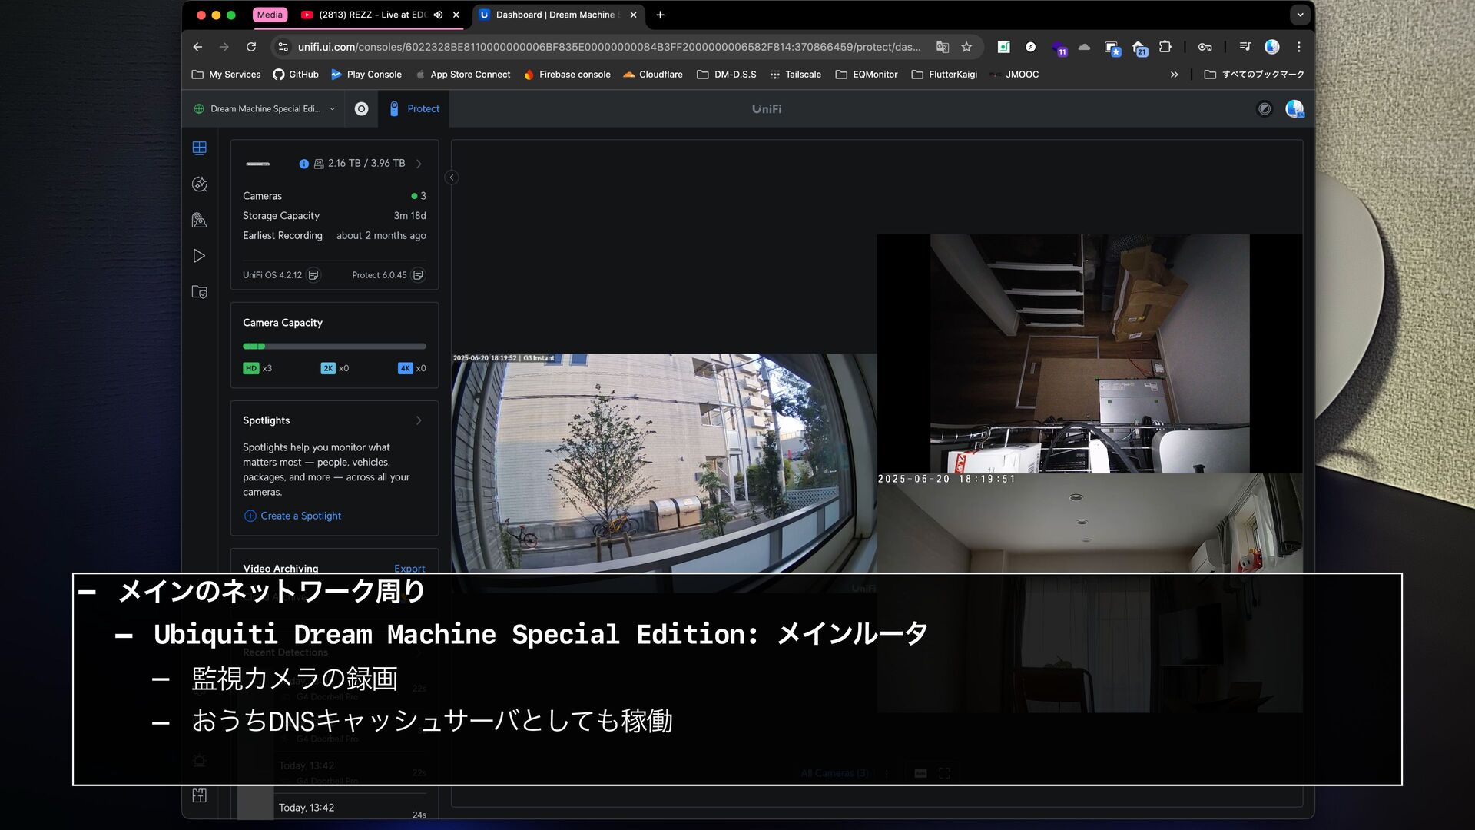This screenshot has height=830, width=1475.
Task: Click the Media tab group label
Action: coord(270,15)
